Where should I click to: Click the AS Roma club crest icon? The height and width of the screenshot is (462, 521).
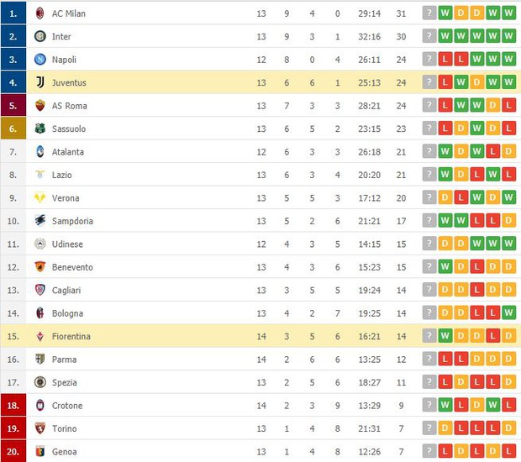click(39, 106)
